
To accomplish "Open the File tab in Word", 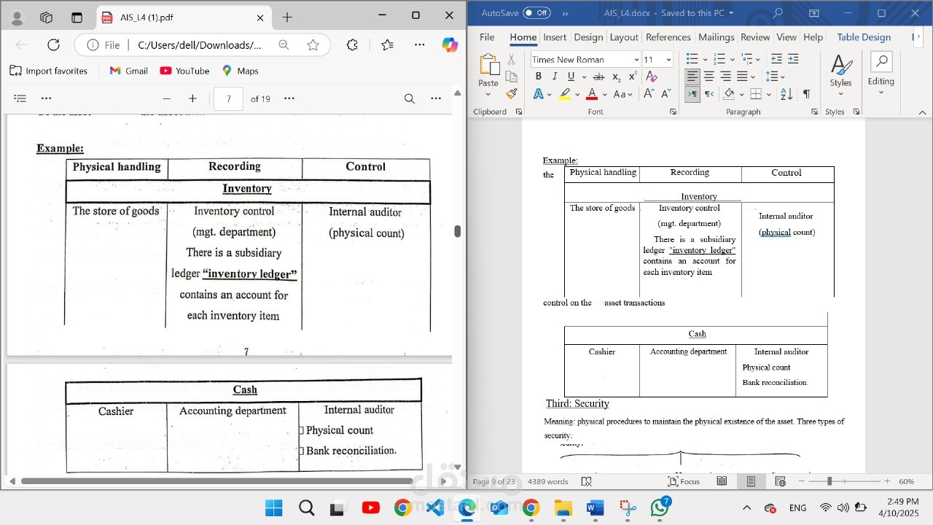I will [x=487, y=37].
